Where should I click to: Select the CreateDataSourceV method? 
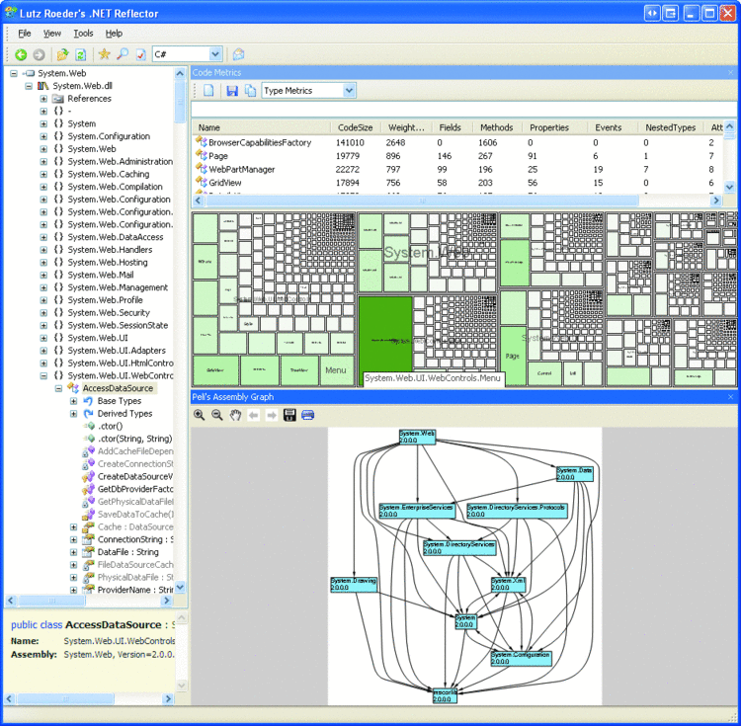point(135,477)
